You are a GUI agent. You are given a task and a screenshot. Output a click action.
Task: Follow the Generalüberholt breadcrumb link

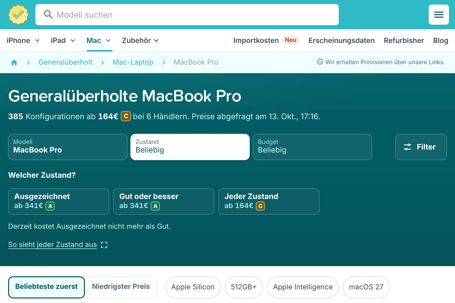point(65,62)
